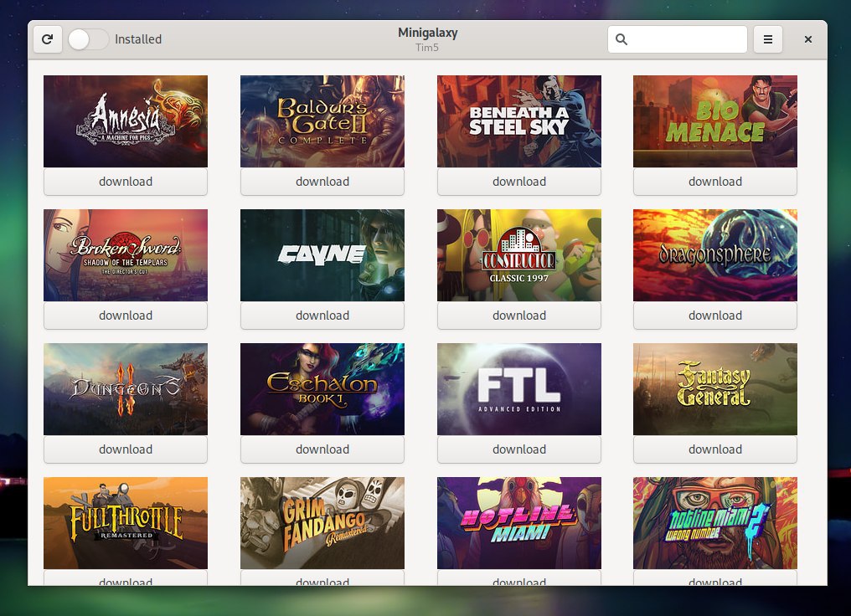This screenshot has height=616, width=851.
Task: Focus the search input field
Action: [678, 39]
